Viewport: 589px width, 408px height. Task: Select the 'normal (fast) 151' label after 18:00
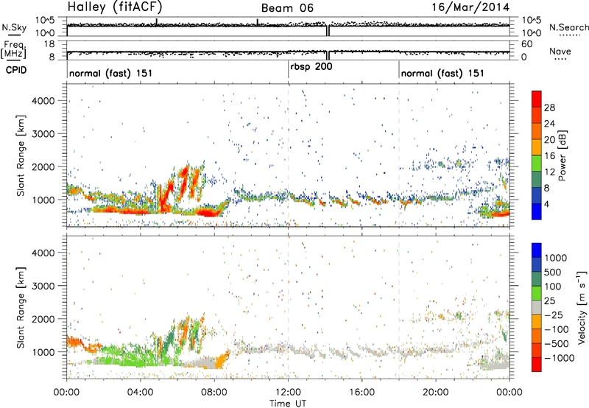coord(442,73)
